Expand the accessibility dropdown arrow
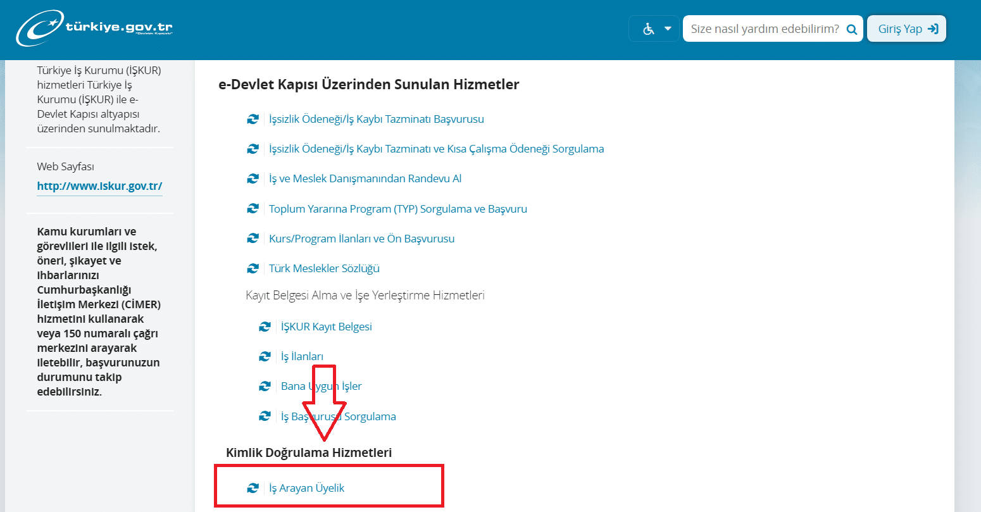This screenshot has width=981, height=512. click(668, 29)
